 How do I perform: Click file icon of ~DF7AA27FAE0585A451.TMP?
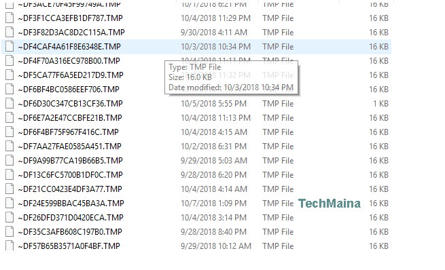[10, 146]
